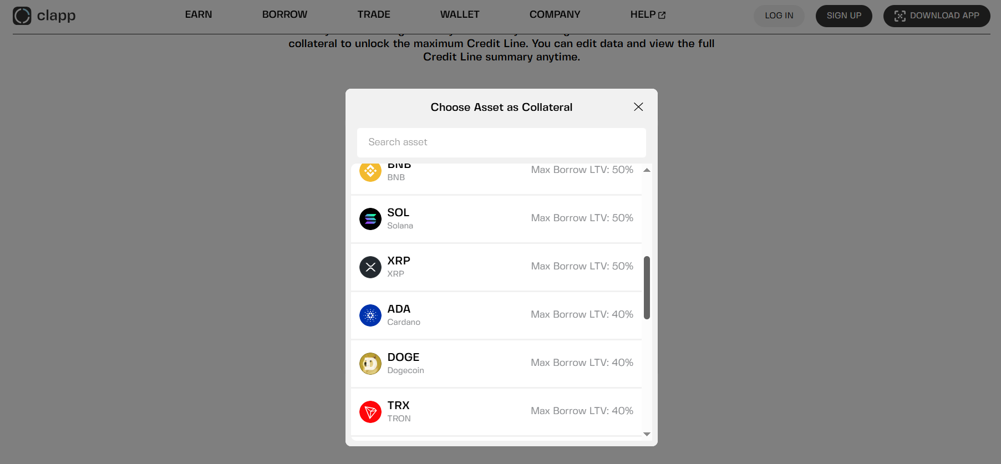This screenshot has height=464, width=1001.
Task: Close the Choose Asset as Collateral dialog
Action: click(638, 107)
